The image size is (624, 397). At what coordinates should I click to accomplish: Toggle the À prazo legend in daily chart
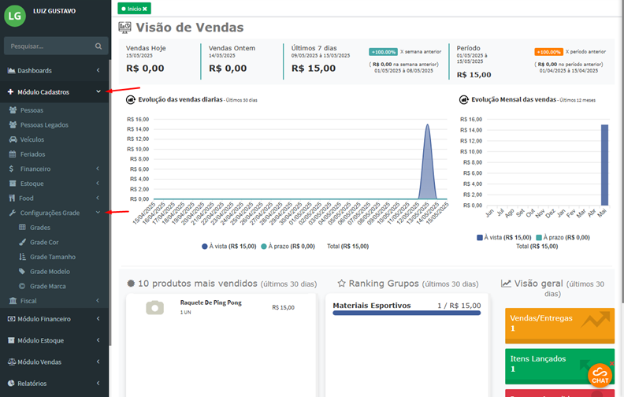pyautogui.click(x=288, y=246)
